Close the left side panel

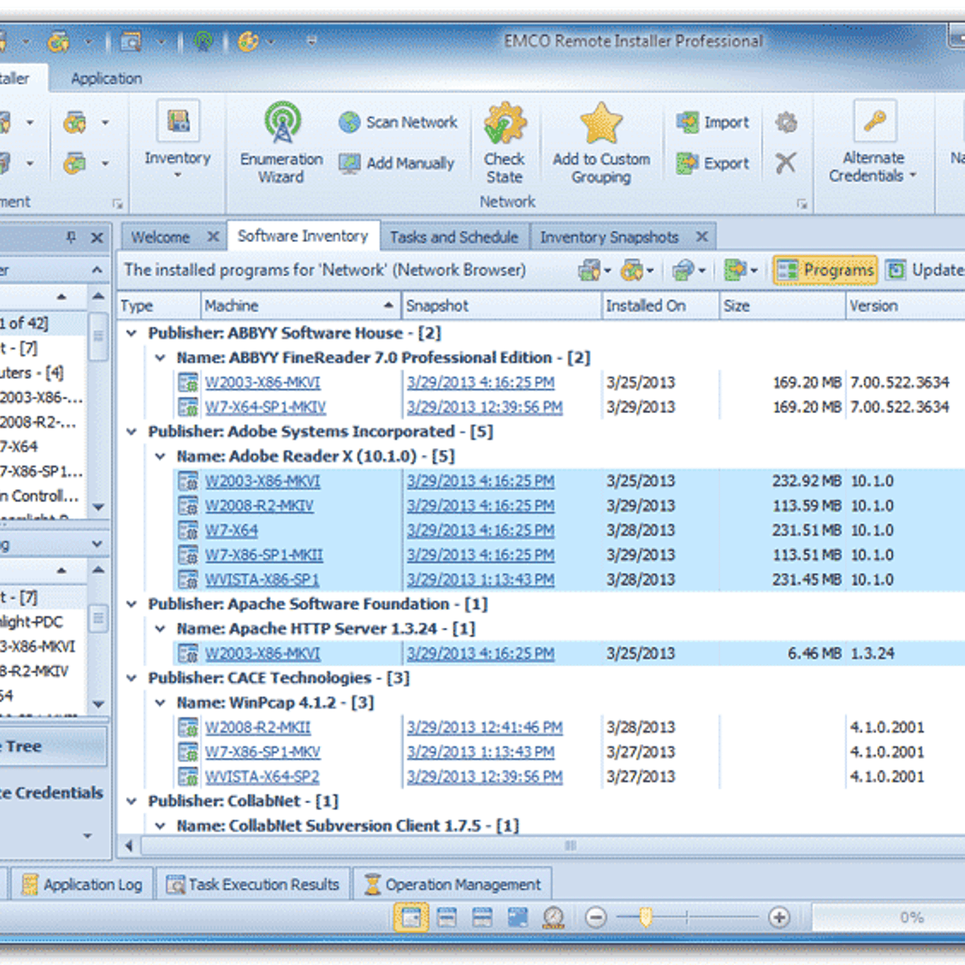click(96, 238)
